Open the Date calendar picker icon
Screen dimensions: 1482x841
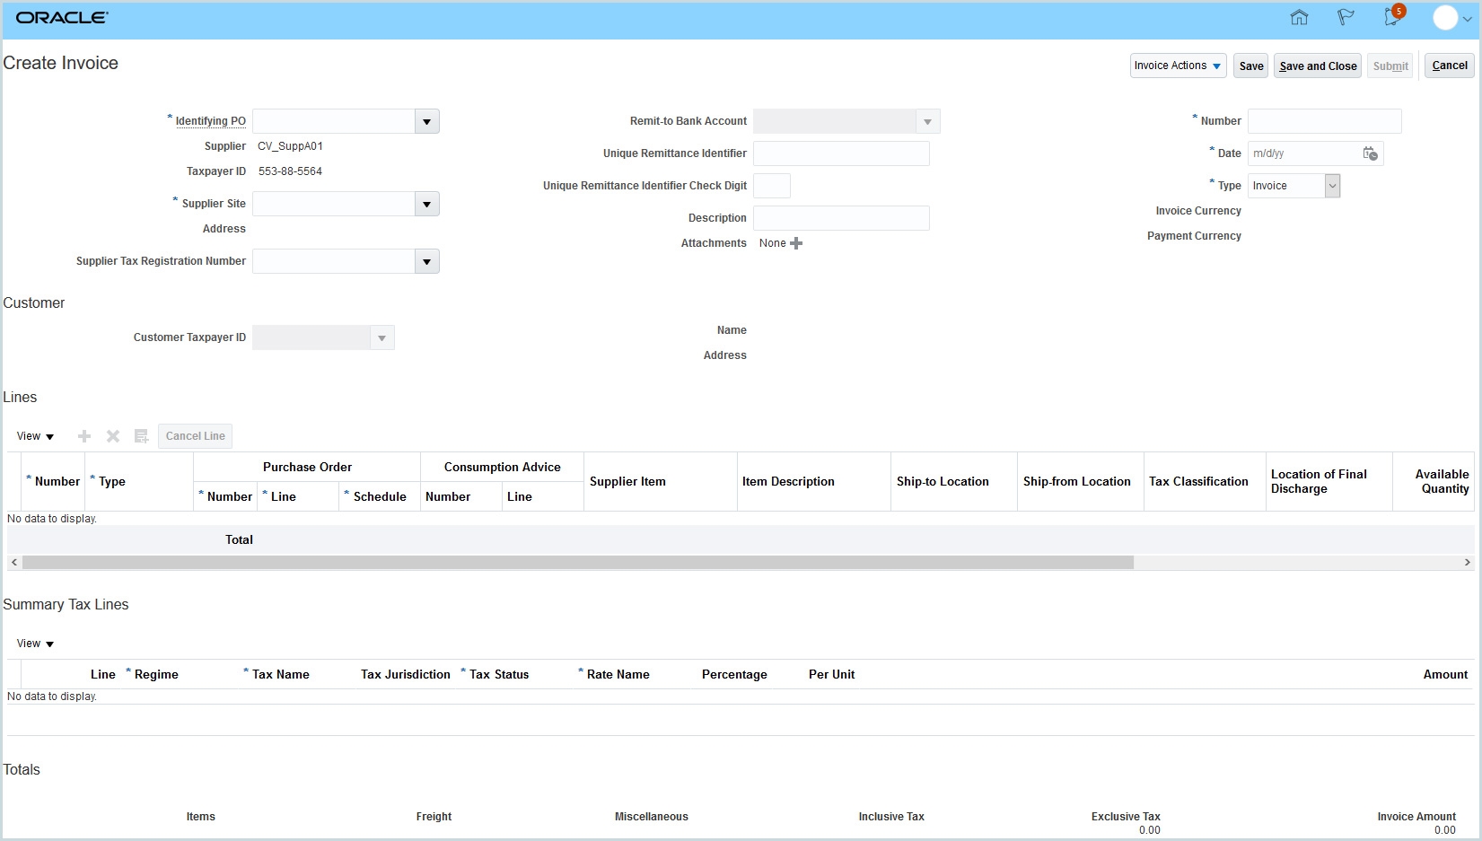pos(1370,153)
